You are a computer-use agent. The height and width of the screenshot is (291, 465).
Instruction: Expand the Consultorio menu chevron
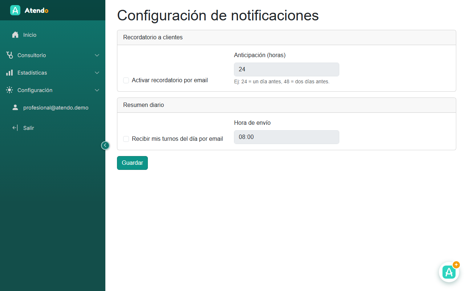(97, 55)
